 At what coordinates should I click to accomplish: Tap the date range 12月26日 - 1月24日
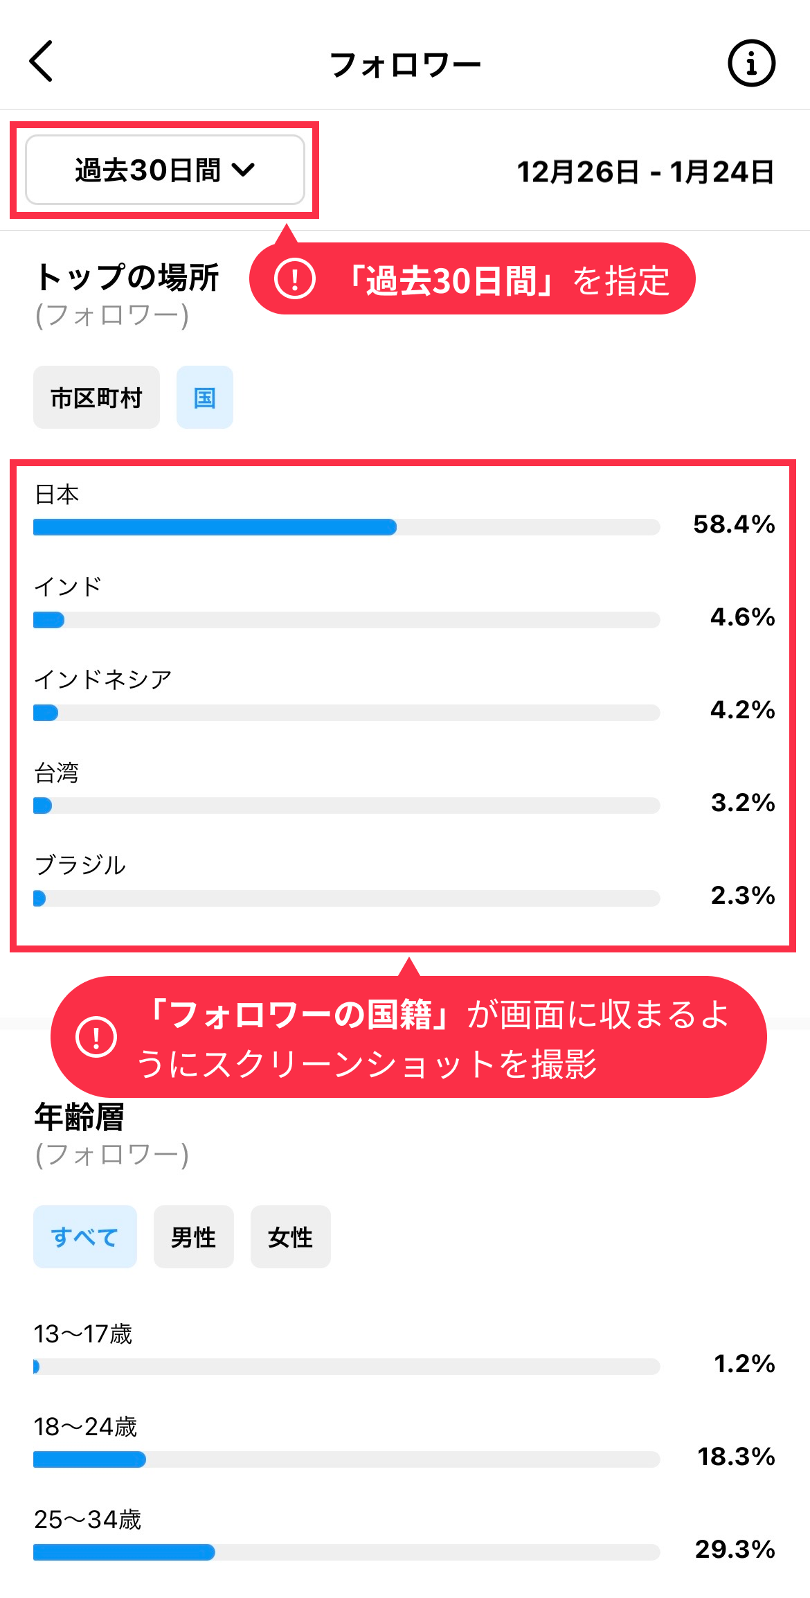646,172
